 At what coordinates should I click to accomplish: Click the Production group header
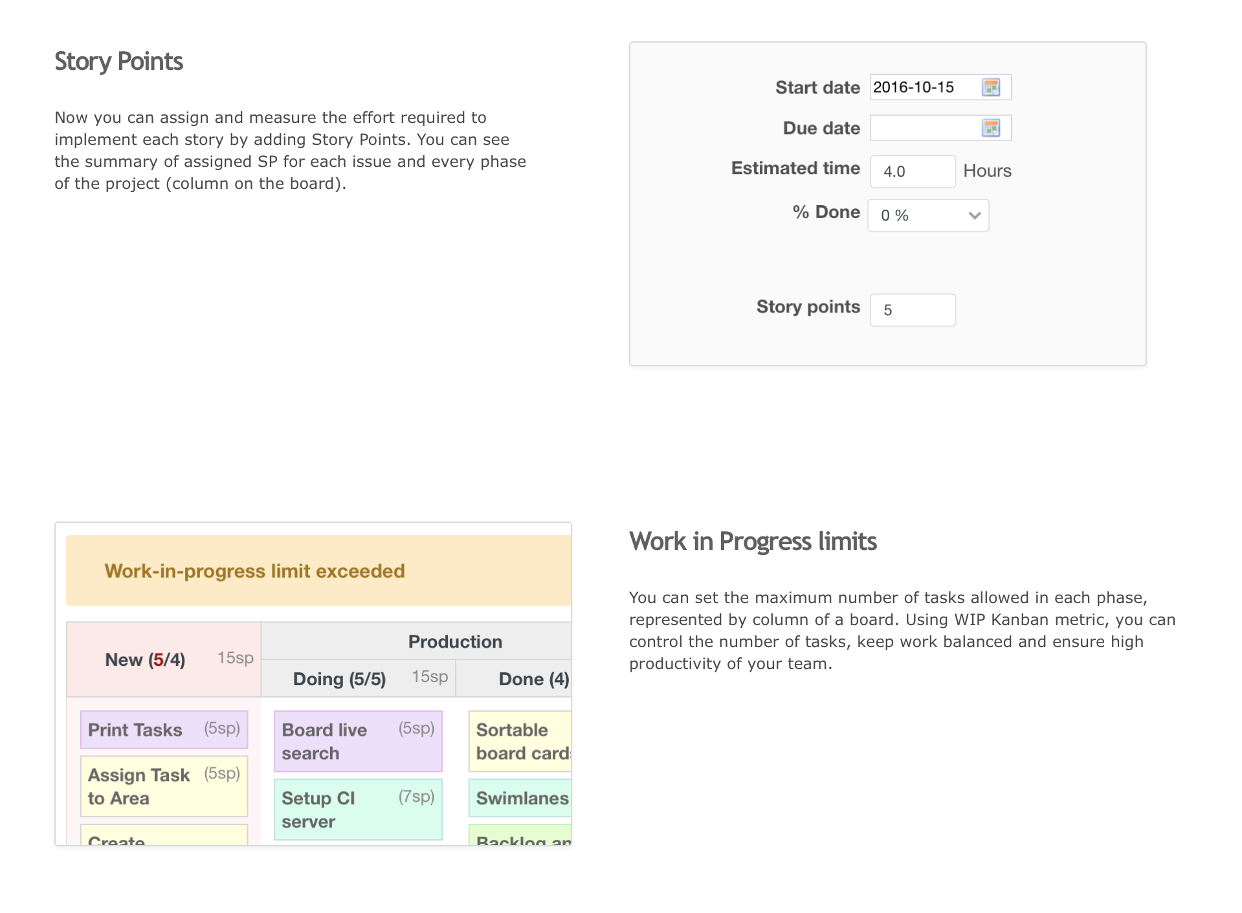click(x=455, y=642)
